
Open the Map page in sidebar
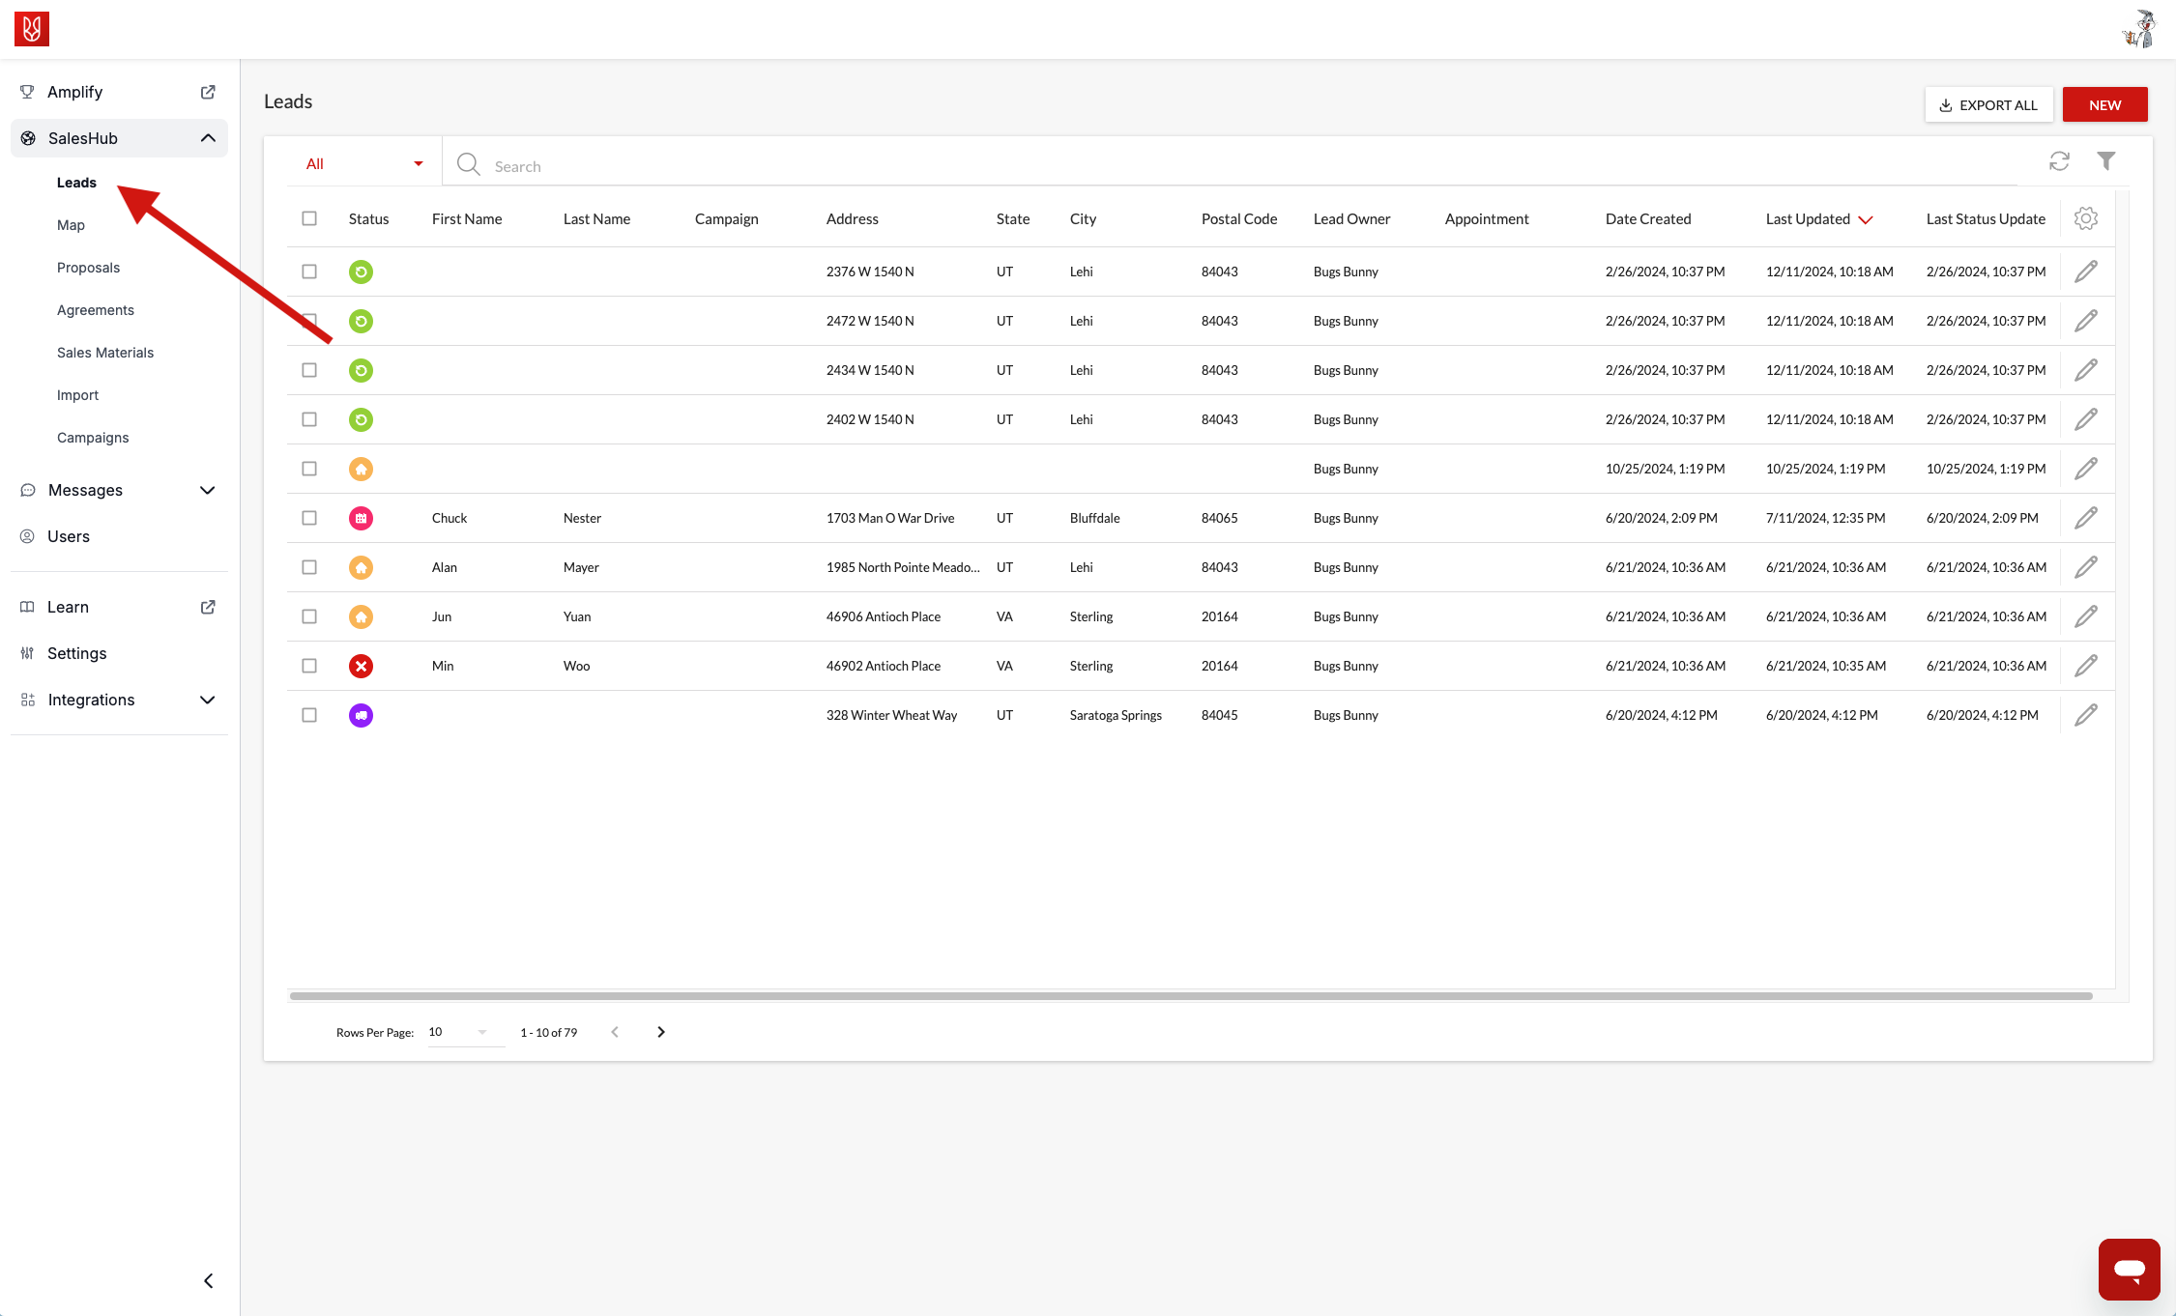(x=71, y=225)
